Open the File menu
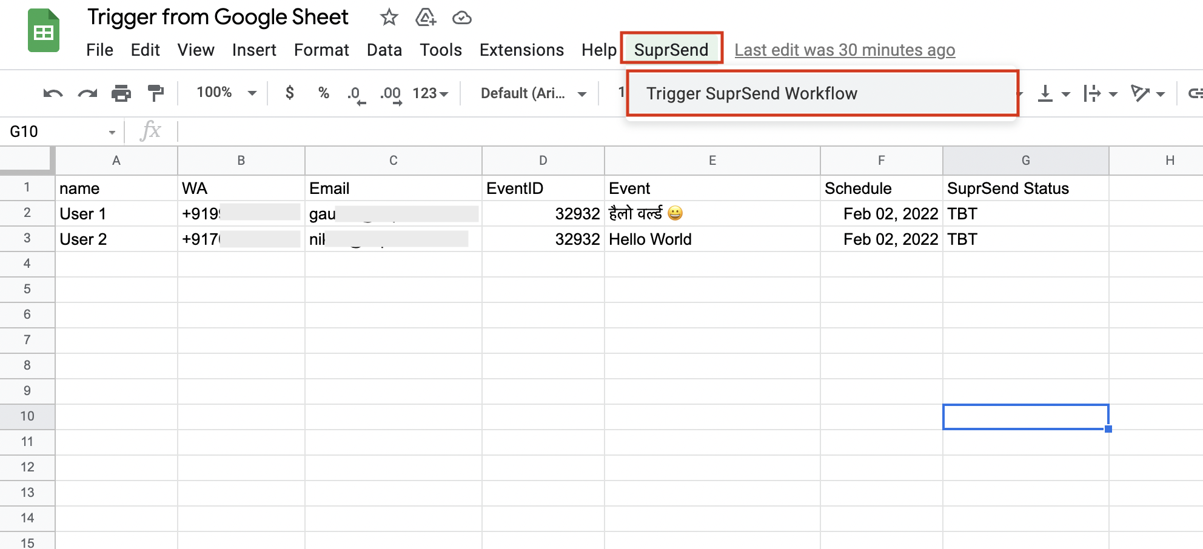 coord(99,50)
